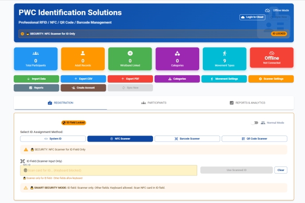Open Scanner Settings
The height and width of the screenshot is (203, 305).
click(271, 79)
